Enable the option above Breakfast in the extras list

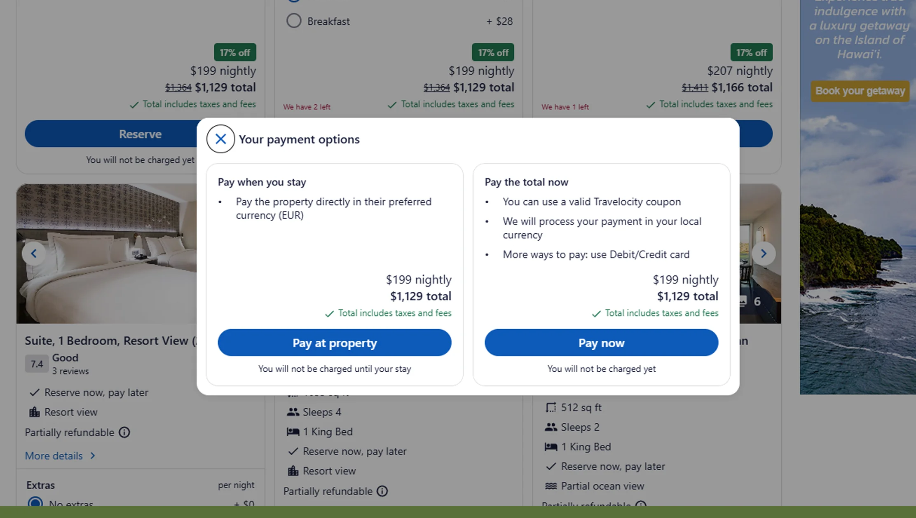[x=294, y=1]
